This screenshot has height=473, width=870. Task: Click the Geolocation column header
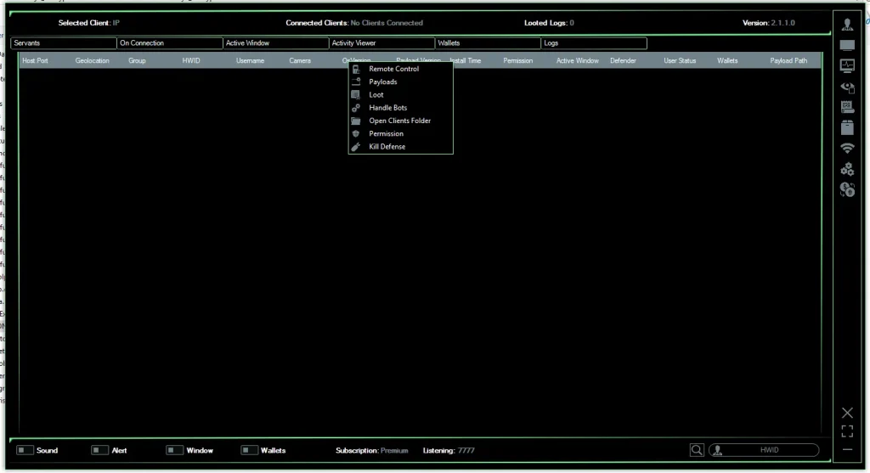point(92,61)
